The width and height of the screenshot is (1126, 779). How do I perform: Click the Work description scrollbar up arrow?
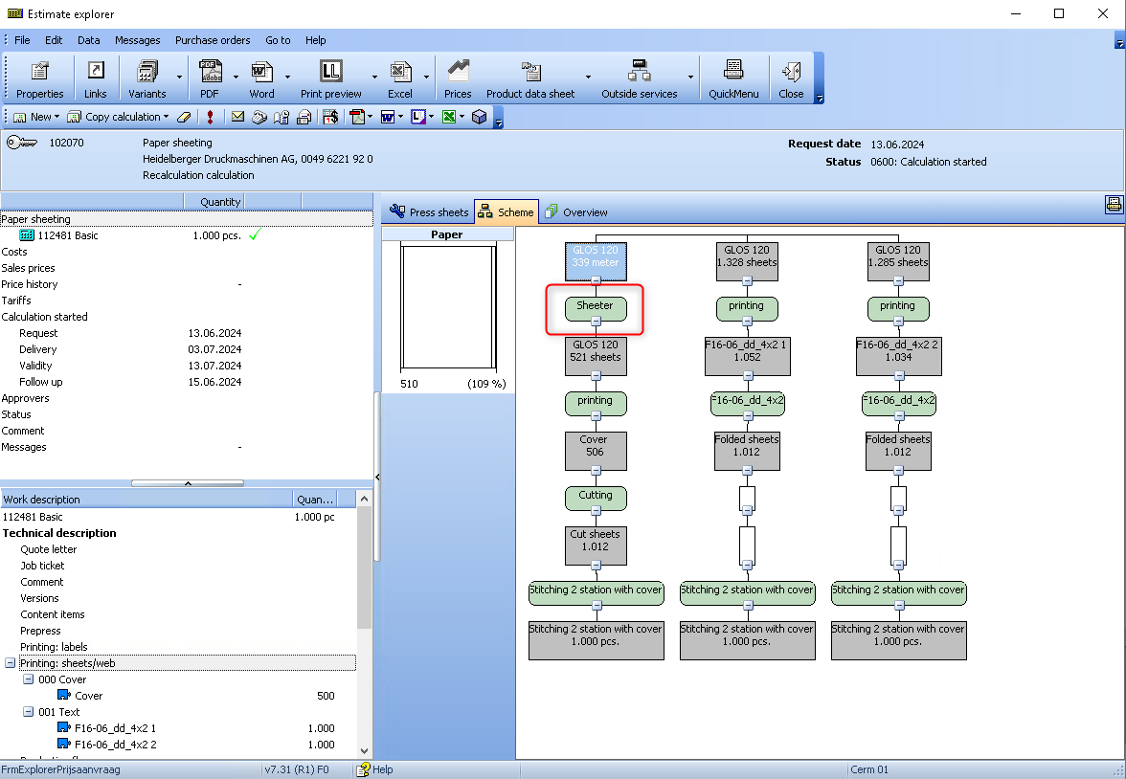click(364, 499)
